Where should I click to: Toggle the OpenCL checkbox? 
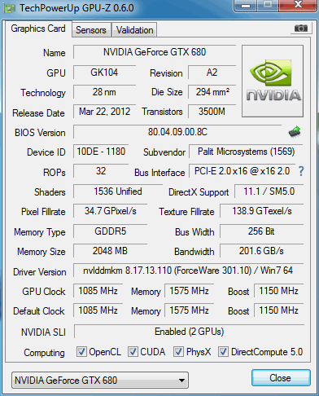pos(81,352)
